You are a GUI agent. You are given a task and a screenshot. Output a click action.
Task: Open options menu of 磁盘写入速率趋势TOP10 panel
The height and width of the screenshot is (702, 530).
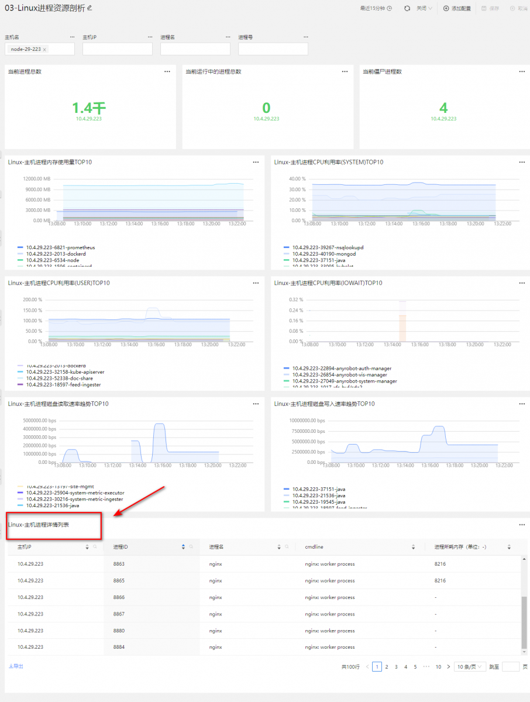pos(522,404)
